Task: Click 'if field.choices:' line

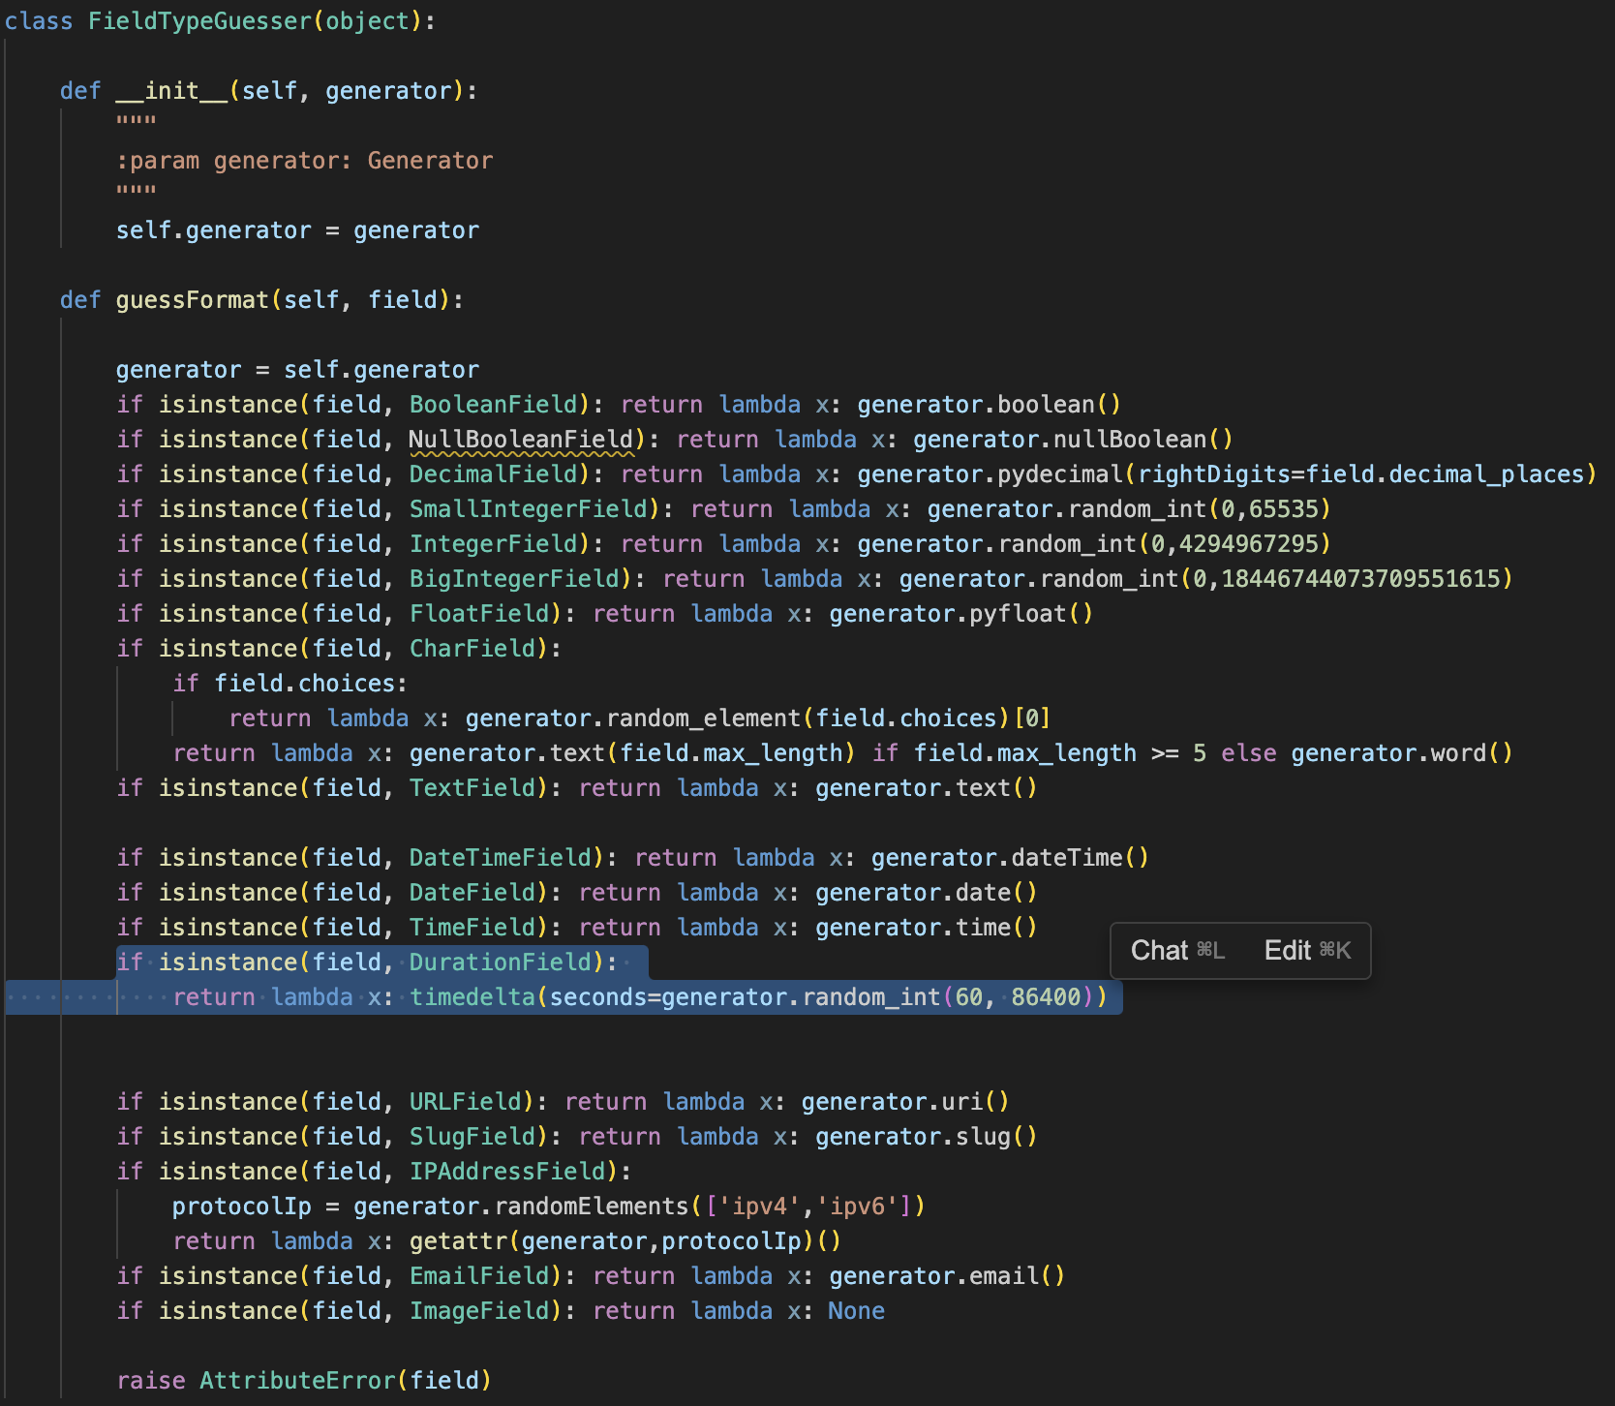Action: click(290, 684)
